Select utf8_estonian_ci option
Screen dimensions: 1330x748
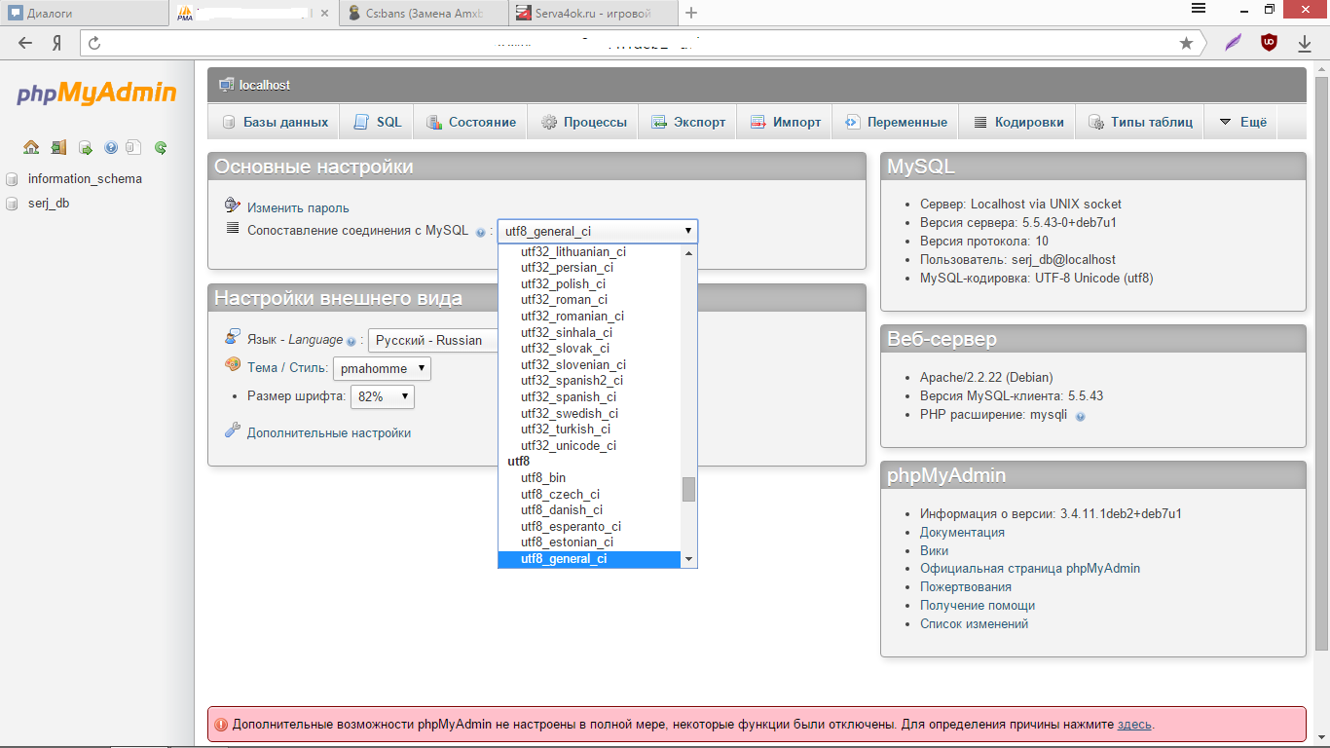pyautogui.click(x=590, y=542)
